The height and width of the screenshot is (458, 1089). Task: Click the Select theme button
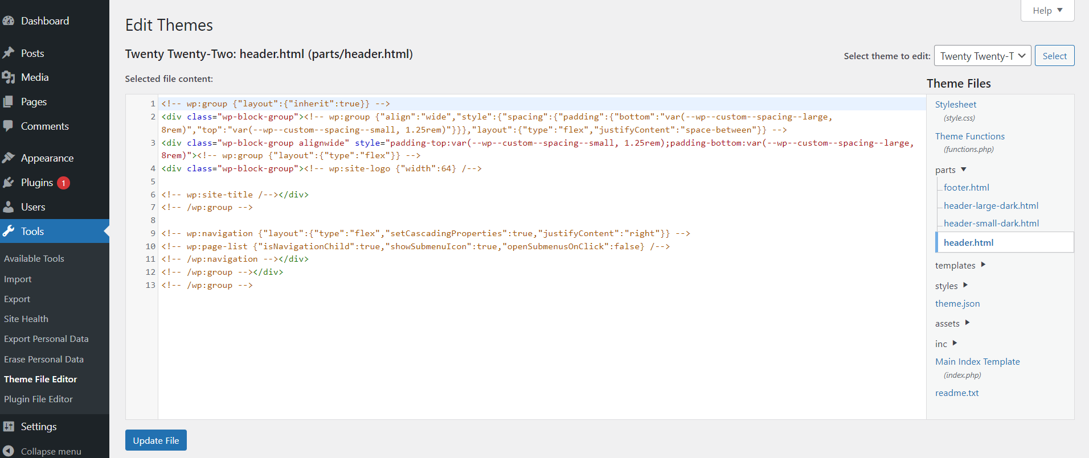tap(1054, 56)
